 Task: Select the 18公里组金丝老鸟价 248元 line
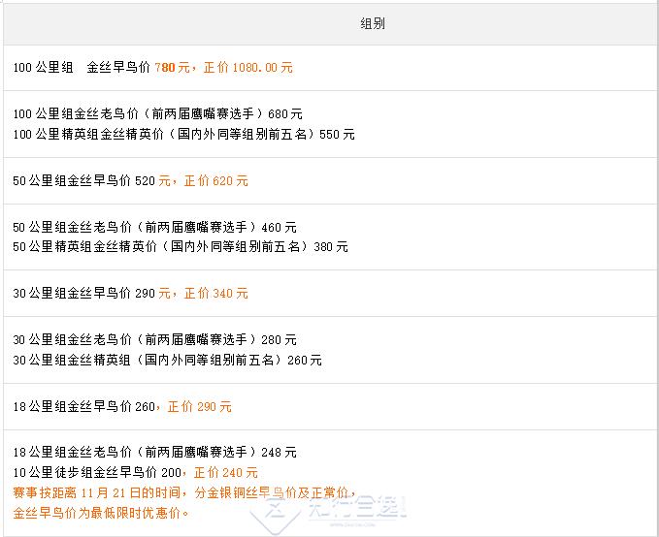[x=155, y=453]
